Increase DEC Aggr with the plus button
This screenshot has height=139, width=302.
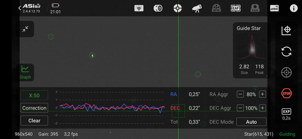(x=262, y=108)
